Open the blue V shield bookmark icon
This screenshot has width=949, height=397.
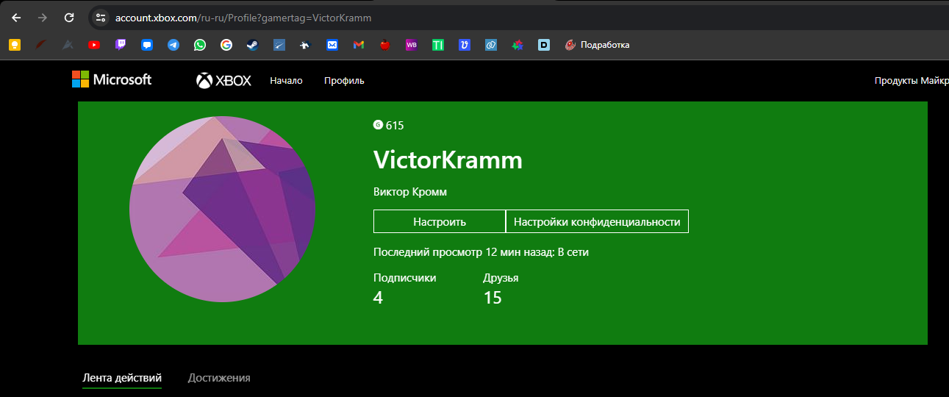pos(465,45)
